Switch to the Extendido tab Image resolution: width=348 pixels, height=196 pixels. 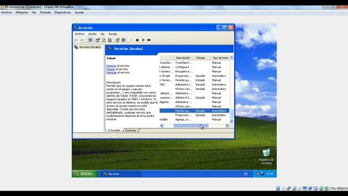114,131
